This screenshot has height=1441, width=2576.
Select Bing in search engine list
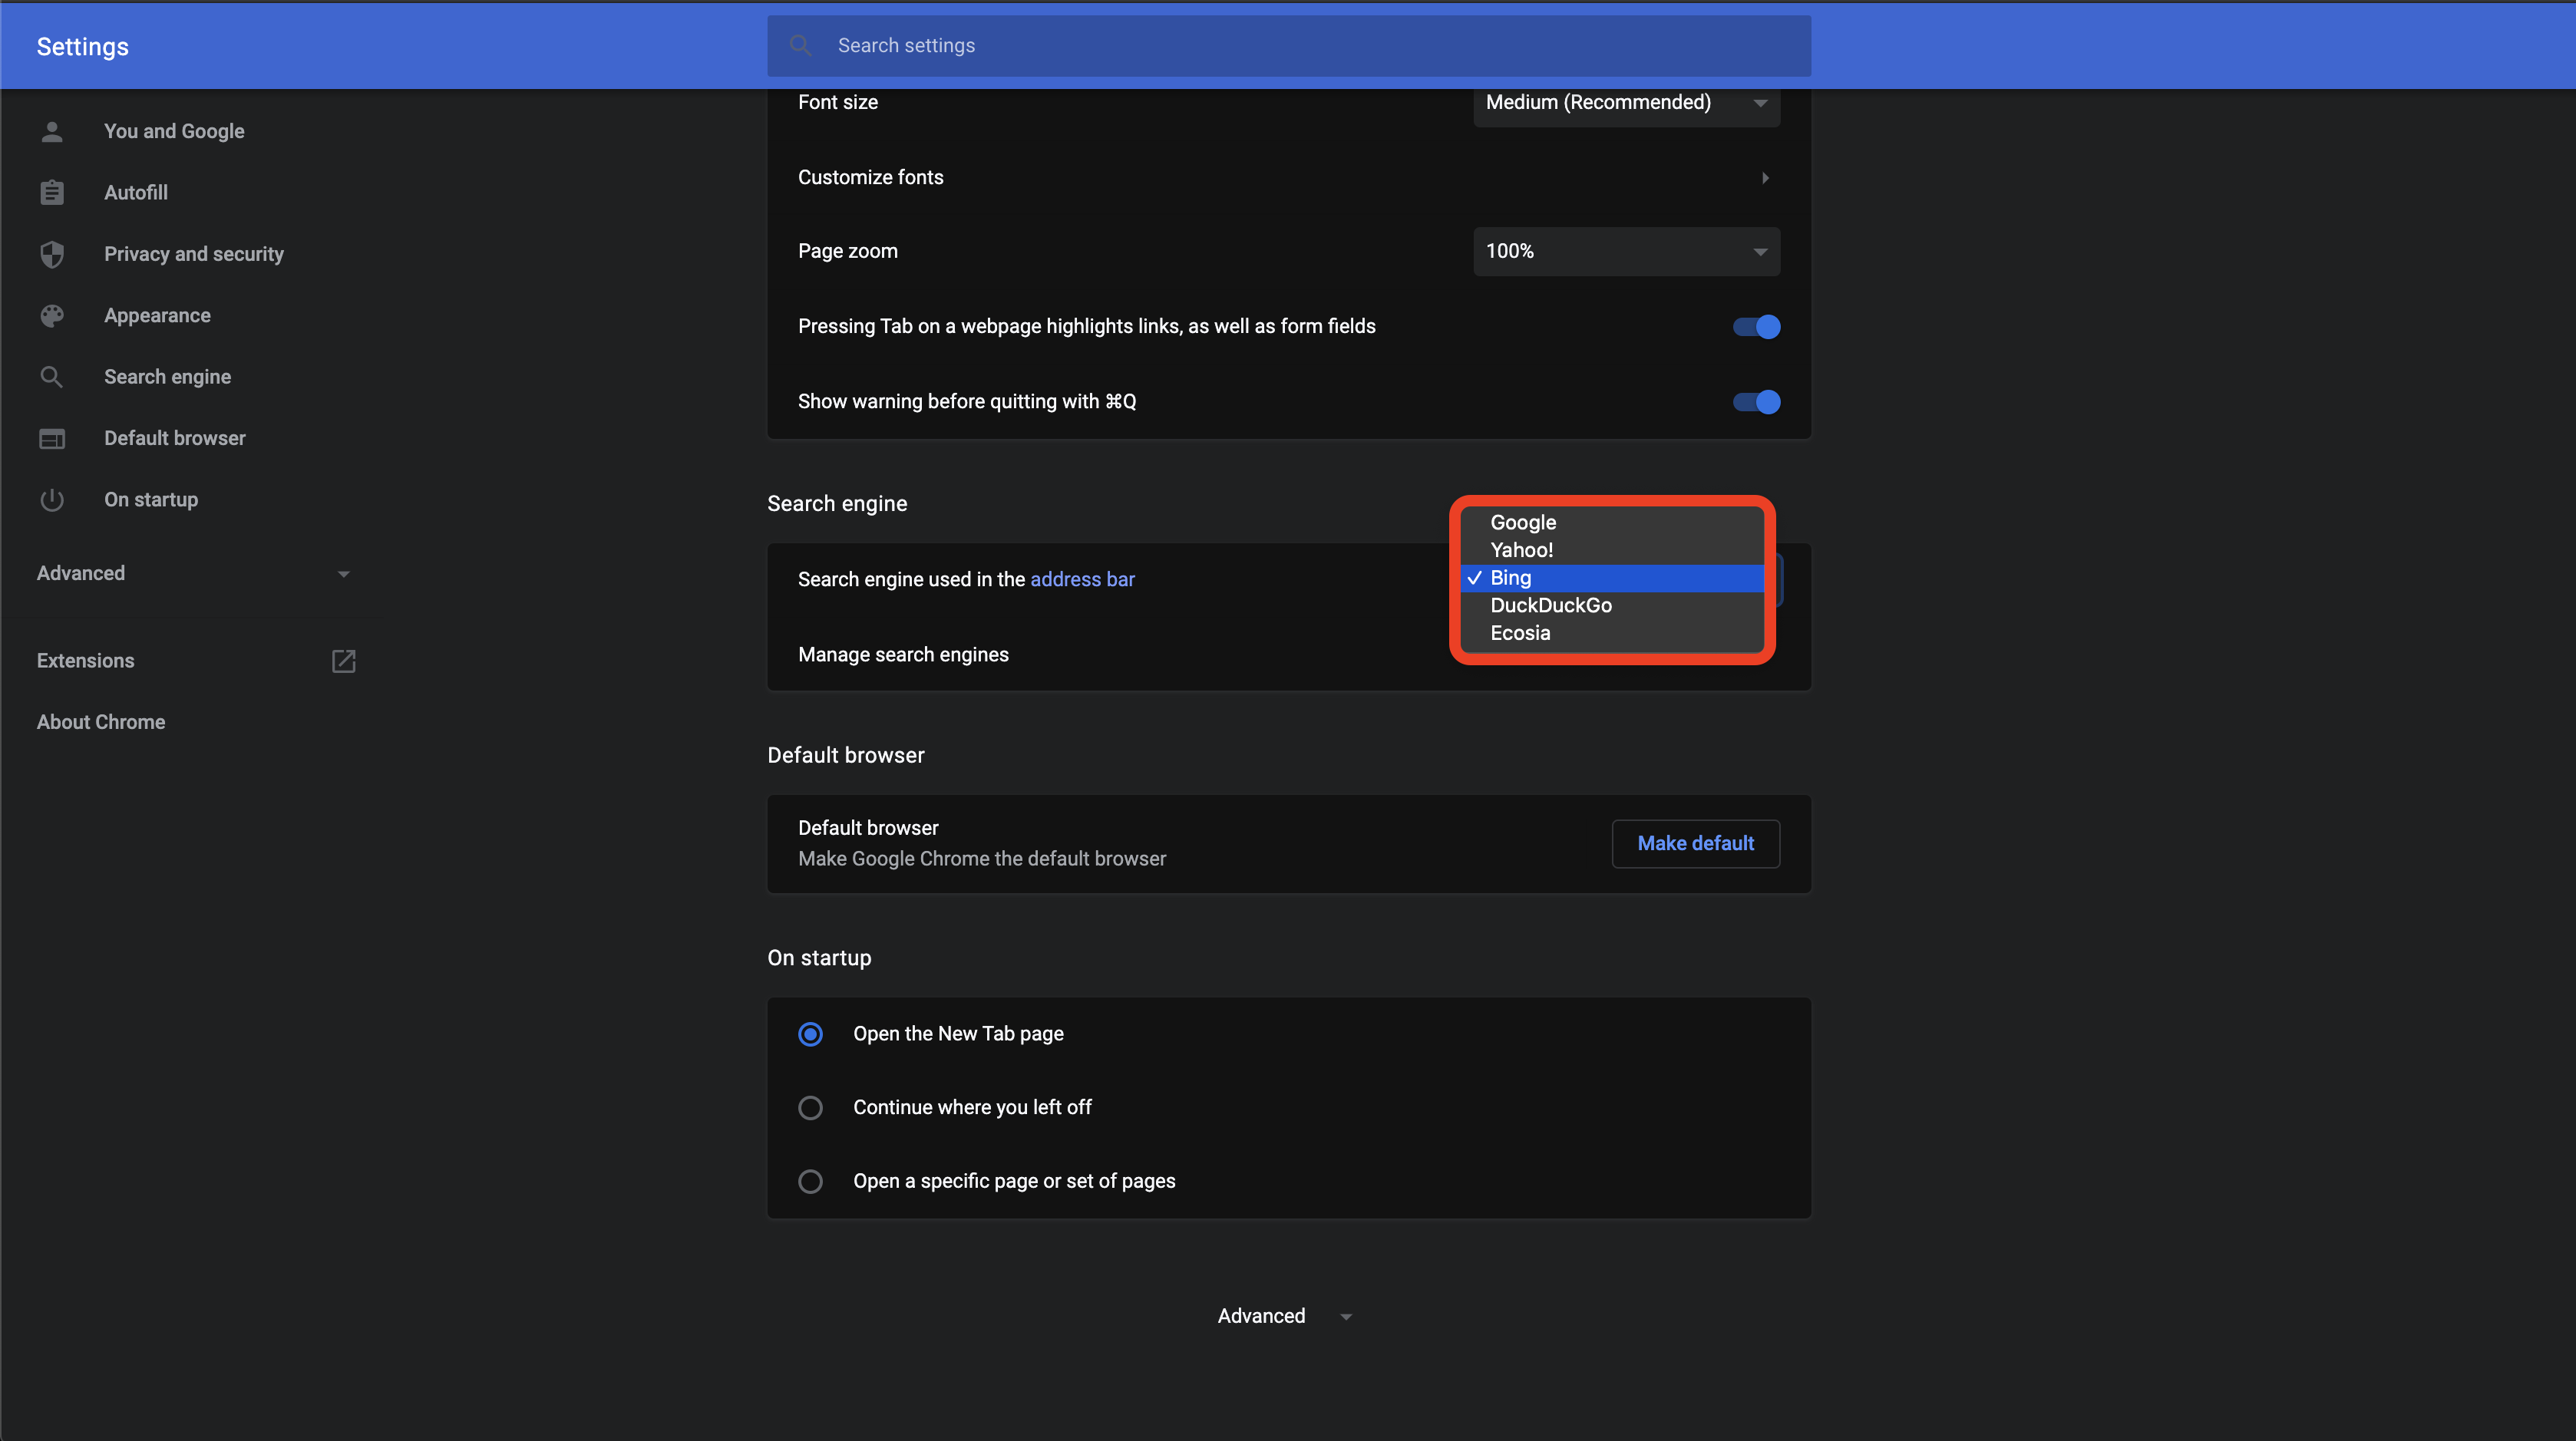pyautogui.click(x=1611, y=578)
